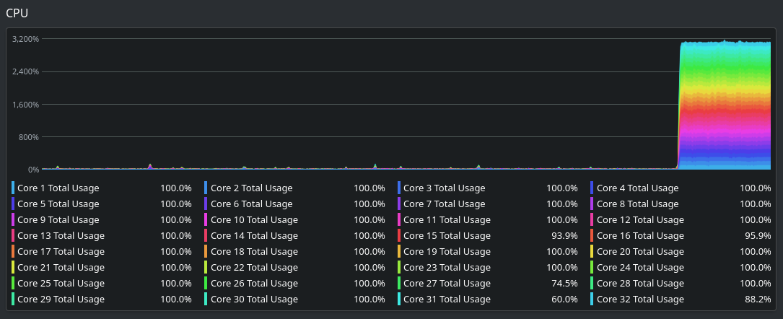Image resolution: width=783 pixels, height=319 pixels.
Task: Click the Core 16 Total Usage color swatch
Action: 592,235
